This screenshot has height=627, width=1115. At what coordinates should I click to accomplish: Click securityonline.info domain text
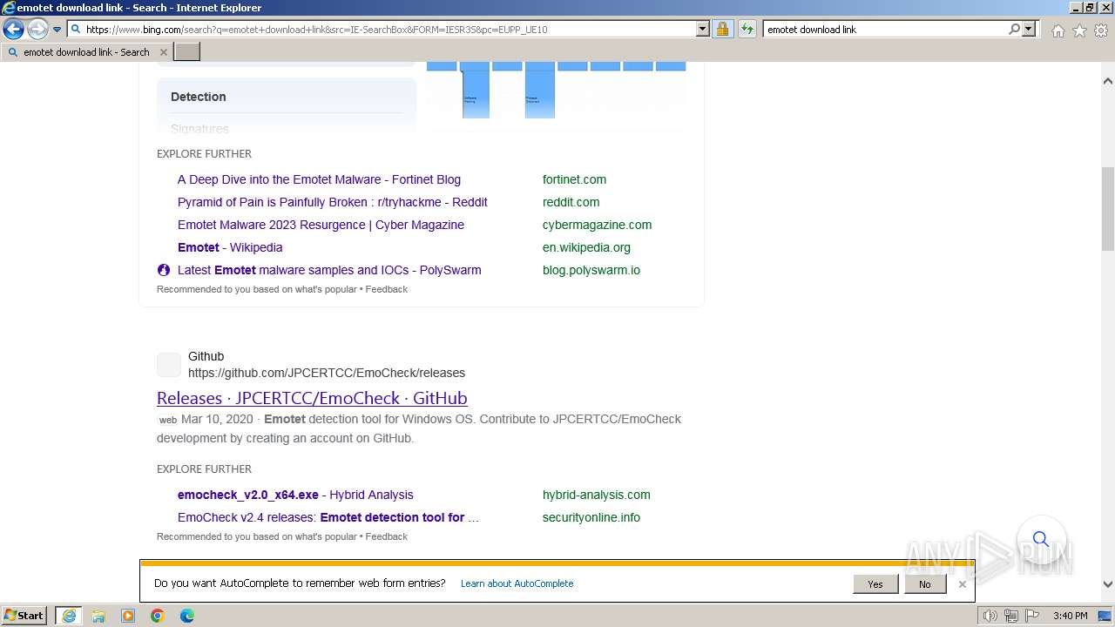(x=591, y=517)
